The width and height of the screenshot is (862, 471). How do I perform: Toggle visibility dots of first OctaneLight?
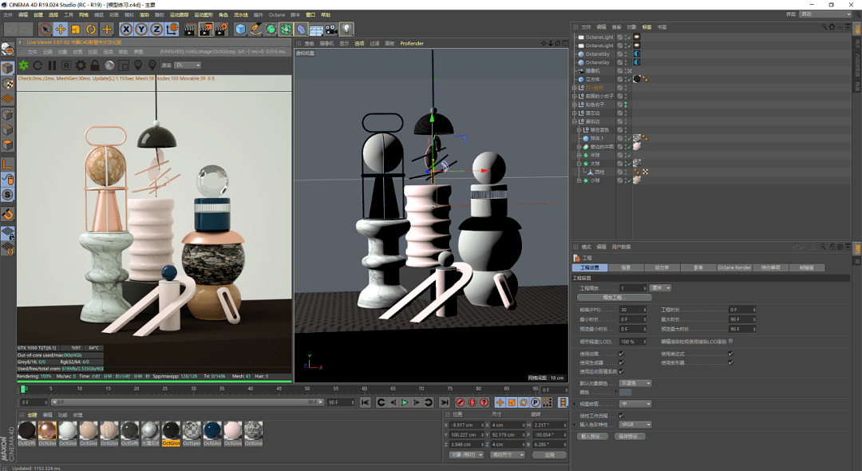(626, 38)
